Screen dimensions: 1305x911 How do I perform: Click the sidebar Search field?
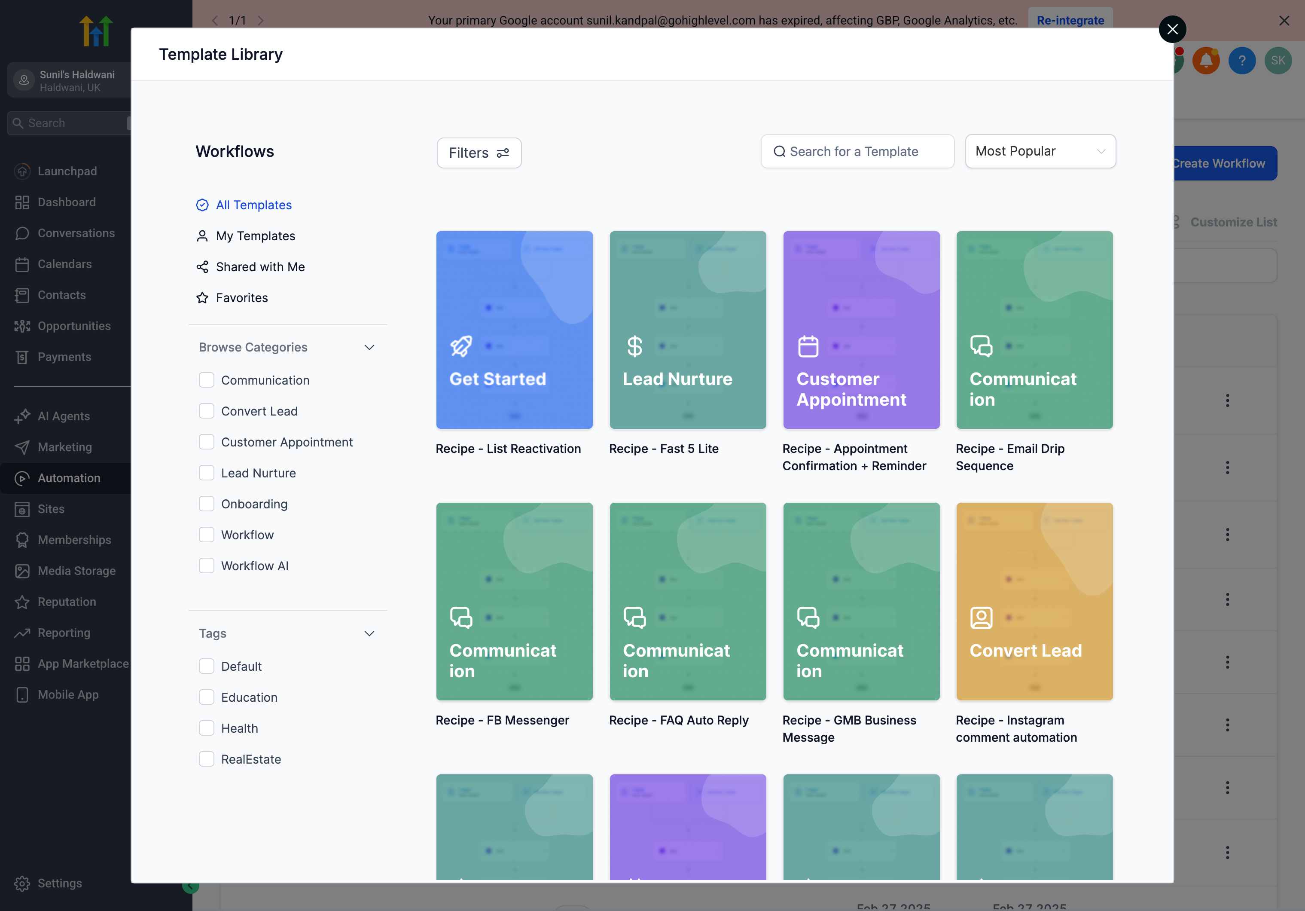pos(69,123)
